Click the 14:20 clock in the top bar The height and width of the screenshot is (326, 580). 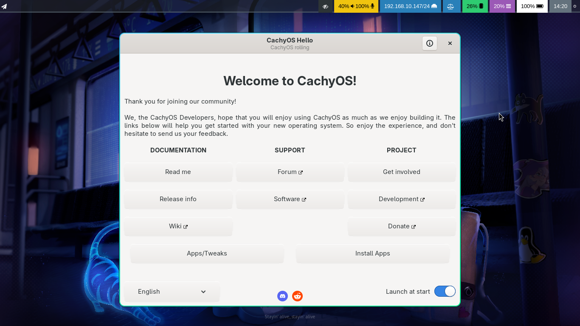click(560, 6)
